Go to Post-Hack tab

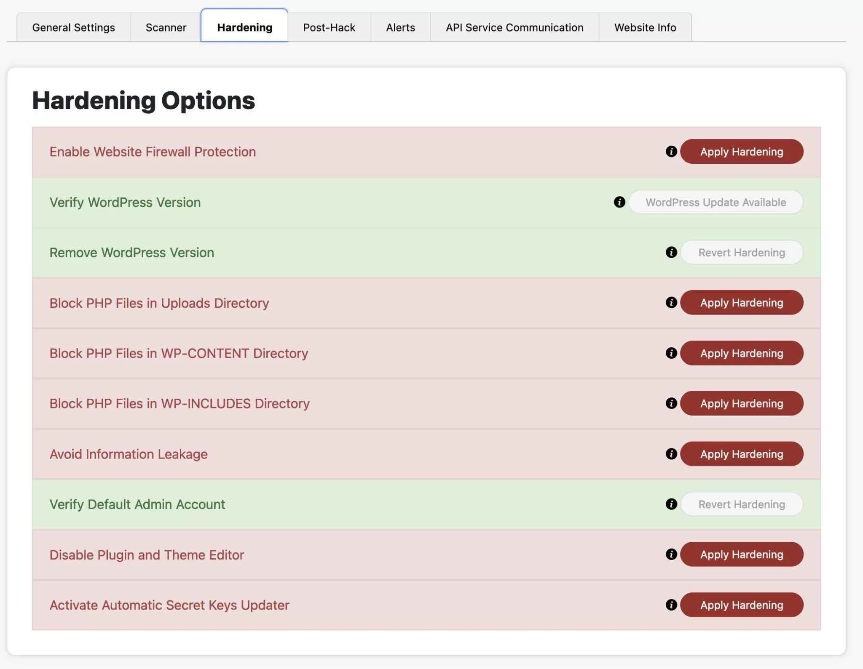[329, 27]
